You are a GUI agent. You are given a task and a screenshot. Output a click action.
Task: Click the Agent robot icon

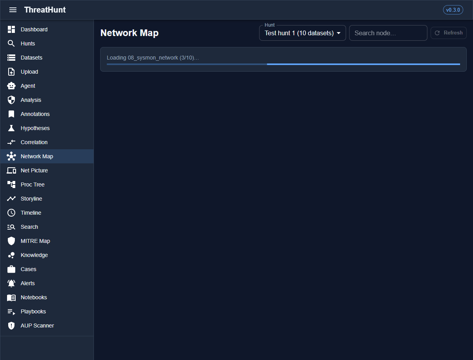[11, 86]
